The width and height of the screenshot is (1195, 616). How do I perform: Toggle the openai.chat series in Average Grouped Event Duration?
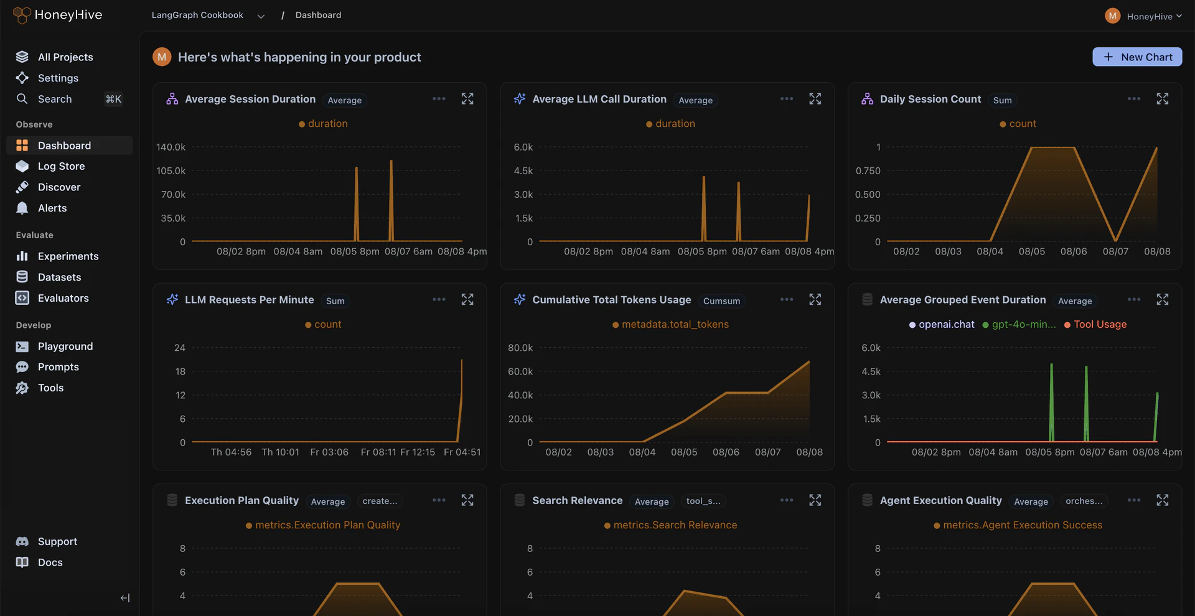(941, 324)
